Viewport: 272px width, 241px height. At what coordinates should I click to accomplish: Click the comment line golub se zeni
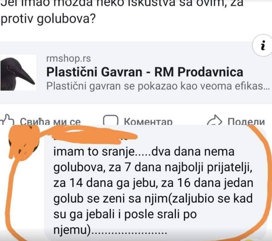coord(153,199)
